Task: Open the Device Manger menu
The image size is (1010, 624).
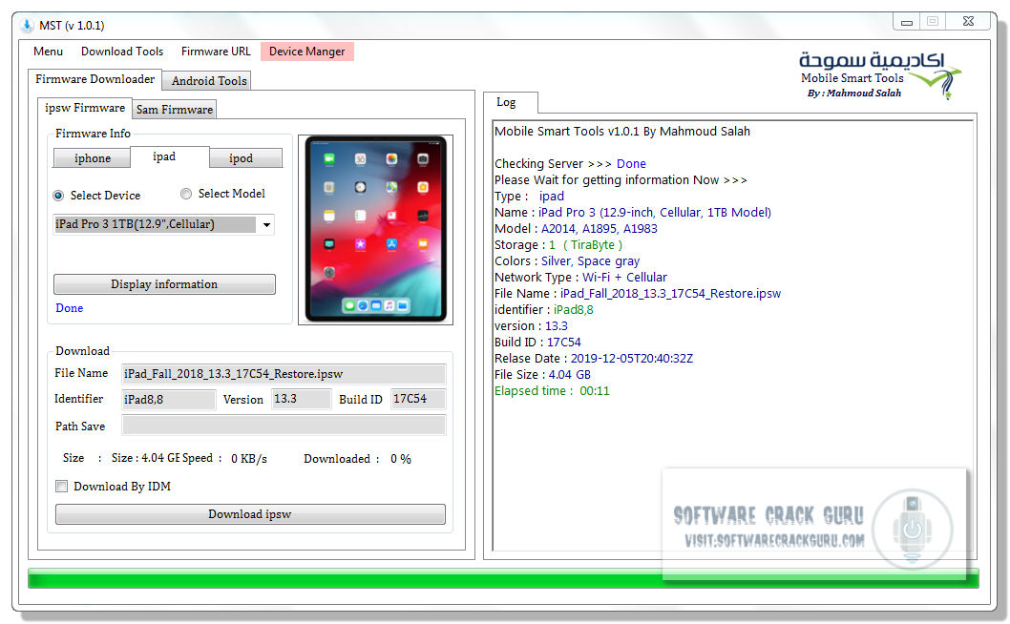Action: coord(307,52)
